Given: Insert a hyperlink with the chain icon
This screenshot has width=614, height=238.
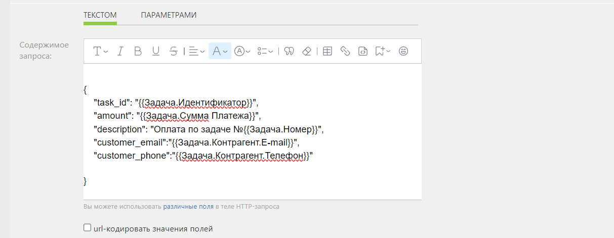Looking at the screenshot, I should 345,51.
